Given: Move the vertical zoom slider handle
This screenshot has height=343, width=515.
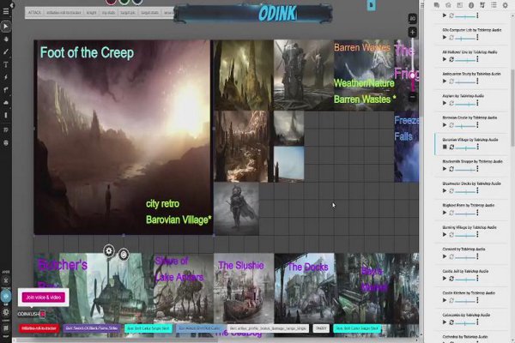Looking at the screenshot, I should (x=413, y=75).
